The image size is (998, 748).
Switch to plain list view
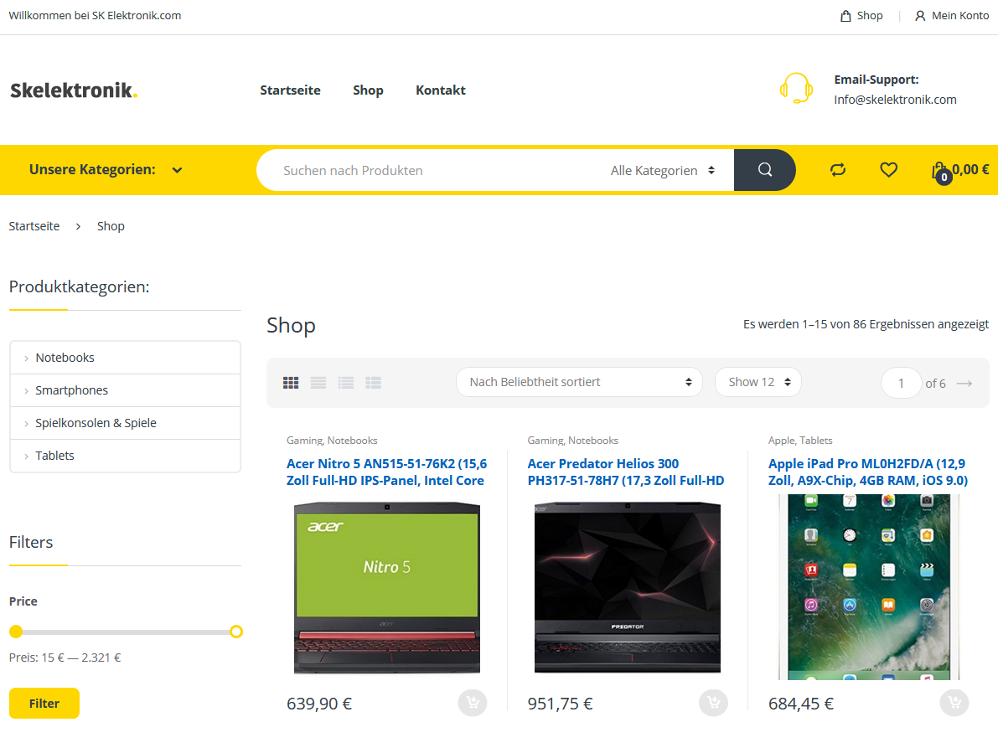318,382
